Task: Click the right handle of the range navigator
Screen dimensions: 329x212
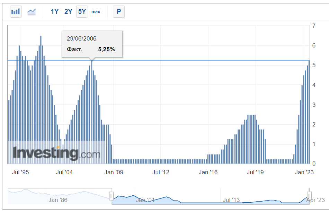Action: (x=309, y=196)
